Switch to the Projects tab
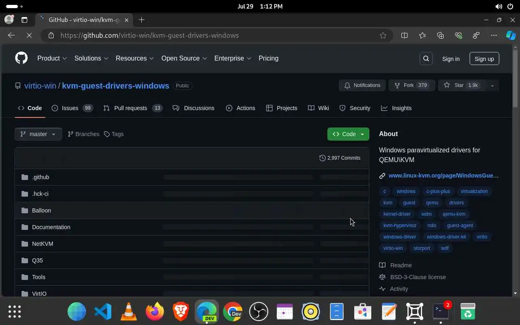This screenshot has height=325, width=520. (x=282, y=108)
